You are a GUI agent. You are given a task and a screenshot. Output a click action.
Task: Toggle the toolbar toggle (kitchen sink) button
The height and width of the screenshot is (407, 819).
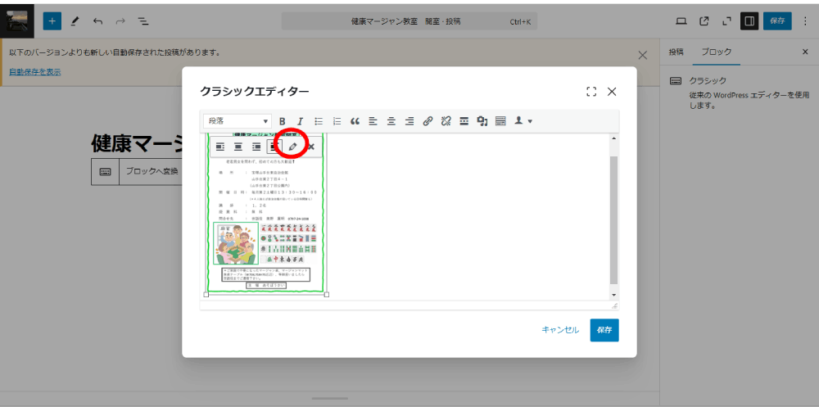click(x=500, y=121)
